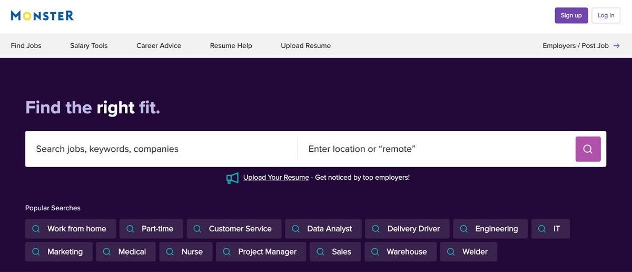Viewport: 632px width, 272px height.
Task: Pick the Nurse label
Action: (x=192, y=252)
